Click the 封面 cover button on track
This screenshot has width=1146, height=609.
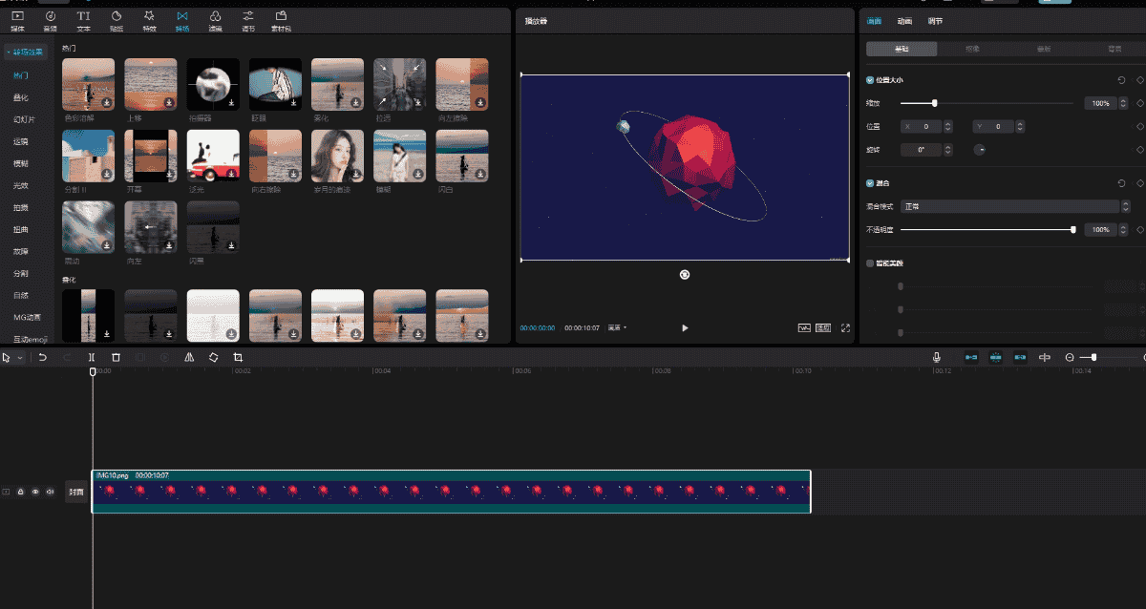pyautogui.click(x=76, y=492)
